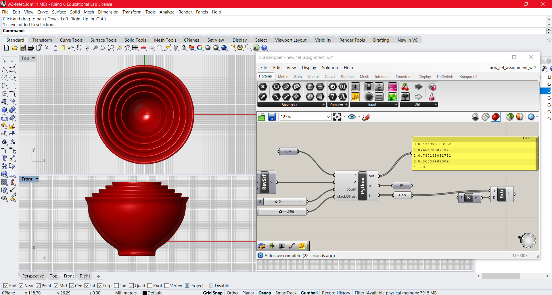Open the 125% zoom level dropdown
The width and height of the screenshot is (552, 295).
click(328, 117)
